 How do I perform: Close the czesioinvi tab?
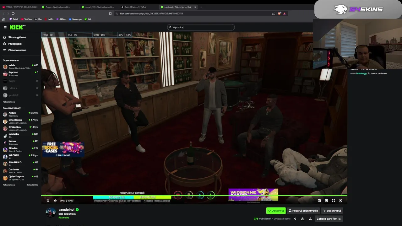[195, 7]
